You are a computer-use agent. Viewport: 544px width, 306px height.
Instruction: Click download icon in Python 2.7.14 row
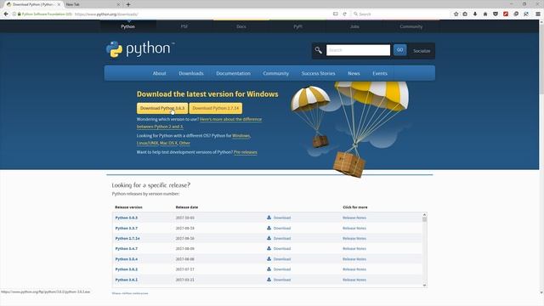[269, 238]
